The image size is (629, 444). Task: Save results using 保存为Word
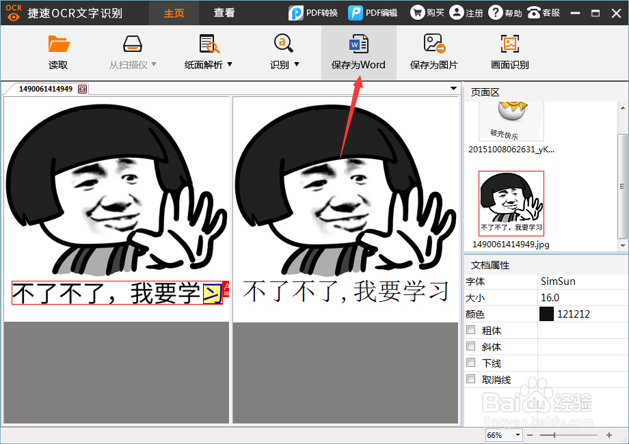point(358,52)
